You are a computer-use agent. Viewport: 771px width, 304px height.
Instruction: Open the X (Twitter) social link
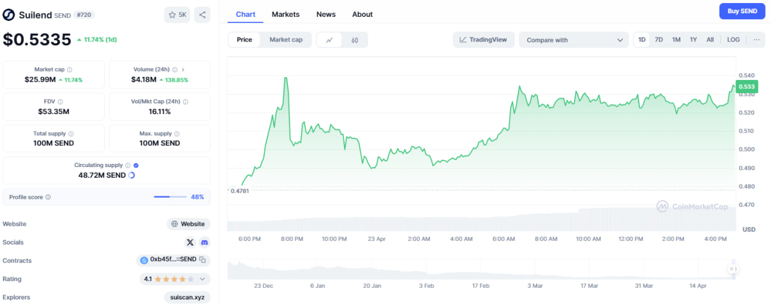190,242
